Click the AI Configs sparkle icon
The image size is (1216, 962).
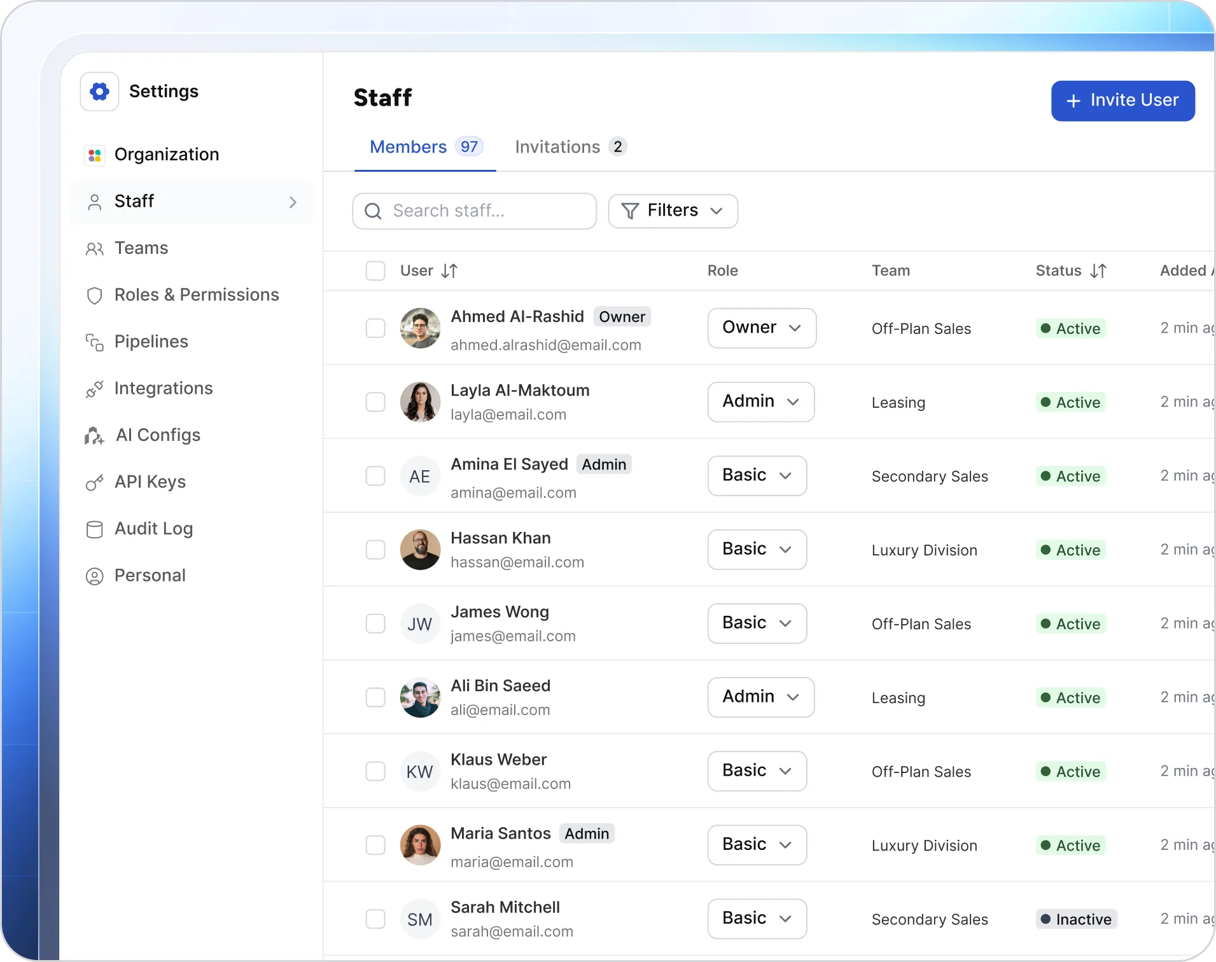tap(95, 436)
